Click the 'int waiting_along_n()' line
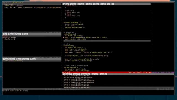The width and height of the screenshot is (177, 100). click(72, 67)
